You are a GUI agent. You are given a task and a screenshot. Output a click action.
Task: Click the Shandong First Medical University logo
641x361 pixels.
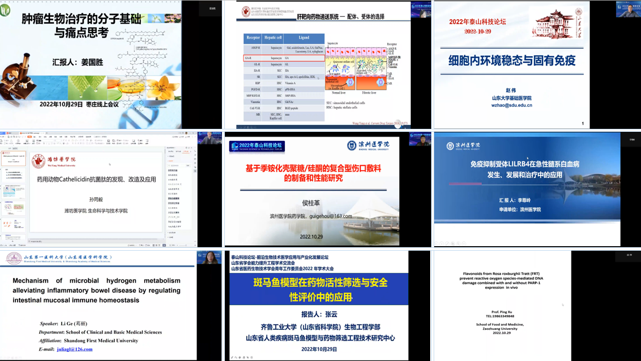click(14, 258)
